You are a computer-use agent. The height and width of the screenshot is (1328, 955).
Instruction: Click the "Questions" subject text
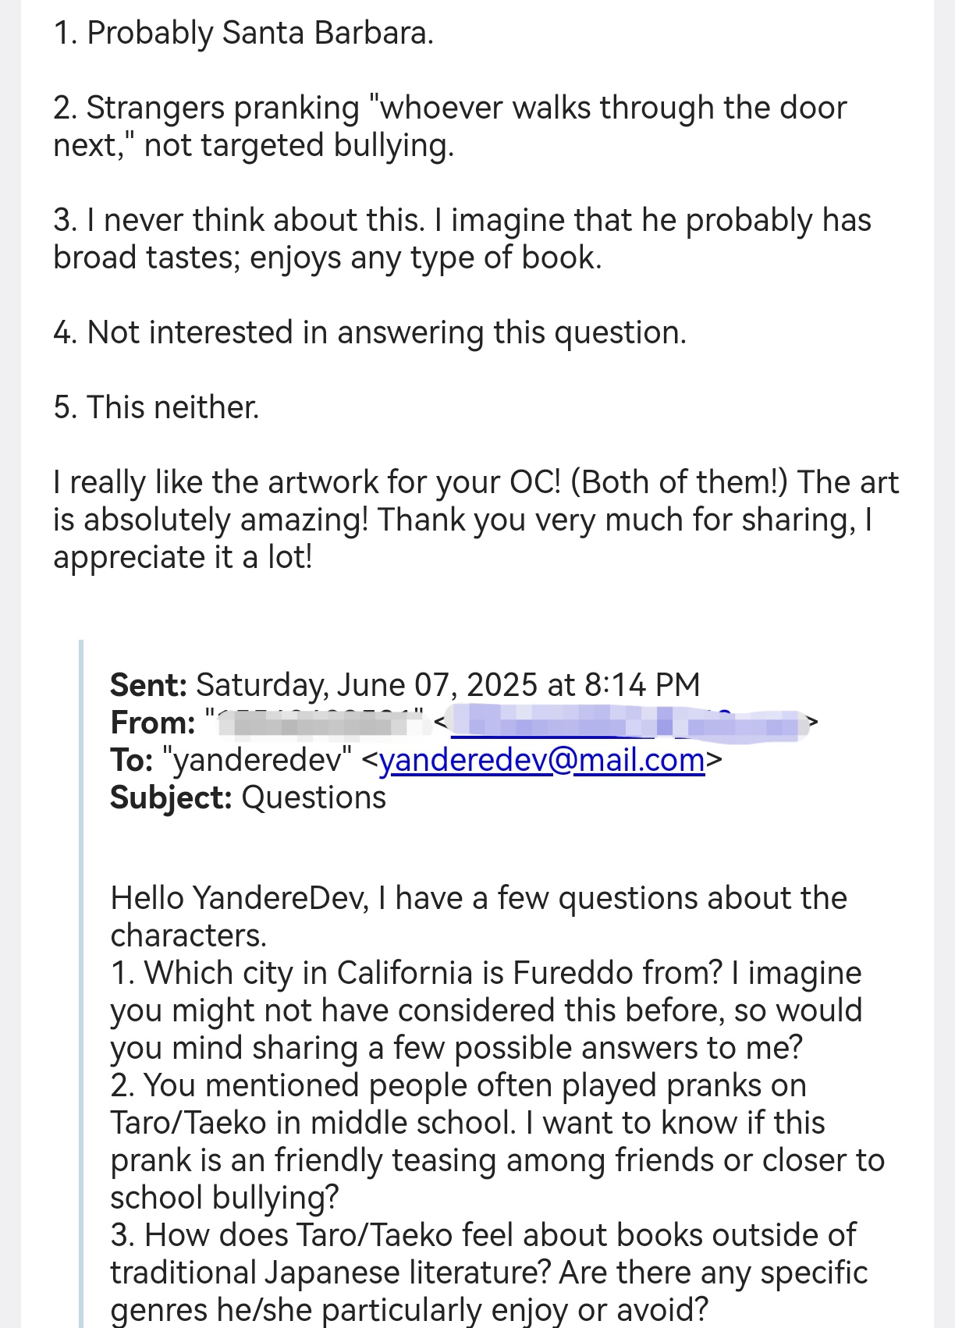pyautogui.click(x=314, y=797)
